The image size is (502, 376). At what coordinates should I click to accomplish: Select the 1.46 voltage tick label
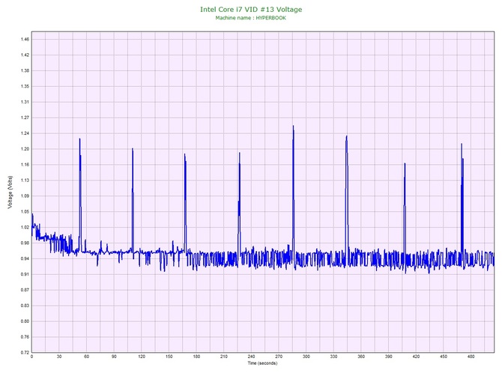25,40
